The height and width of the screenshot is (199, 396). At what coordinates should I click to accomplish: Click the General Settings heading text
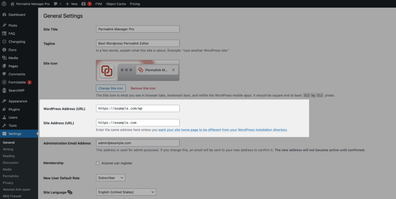[x=63, y=16]
